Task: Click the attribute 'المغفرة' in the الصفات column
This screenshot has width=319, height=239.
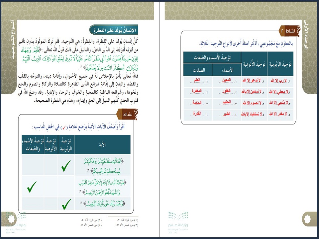Action: click(x=197, y=91)
